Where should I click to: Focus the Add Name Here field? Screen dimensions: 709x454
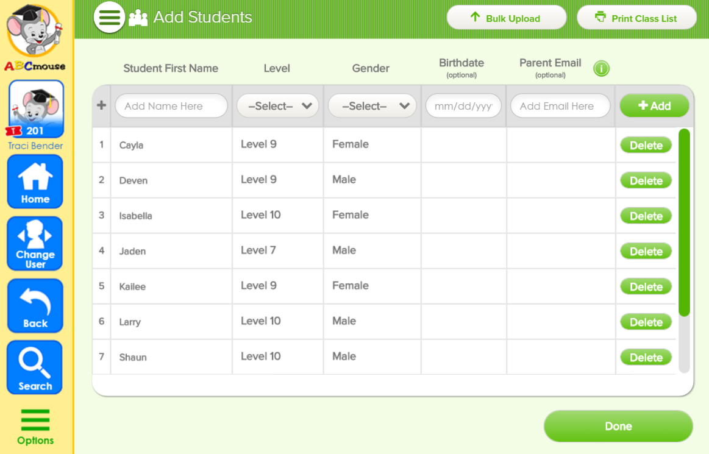(171, 106)
